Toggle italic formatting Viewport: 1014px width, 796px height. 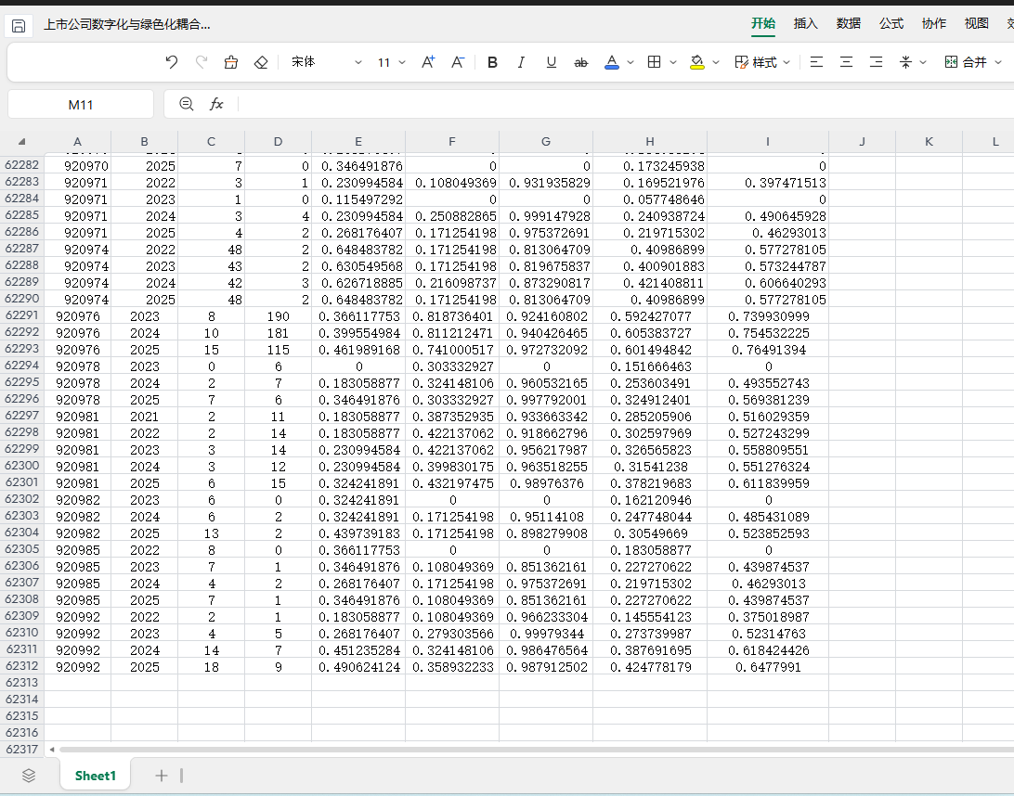[521, 62]
